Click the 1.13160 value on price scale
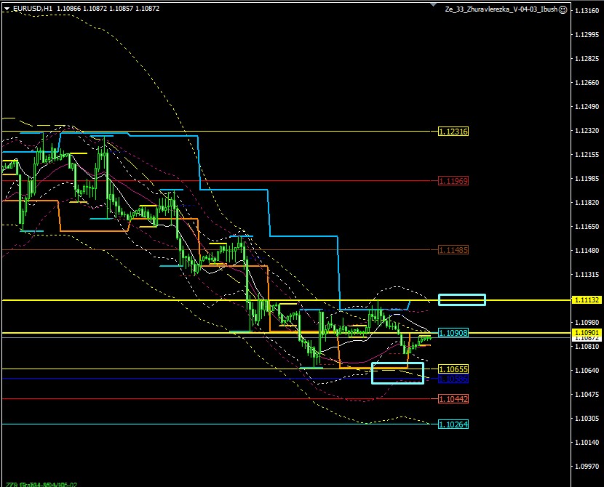 [x=587, y=11]
